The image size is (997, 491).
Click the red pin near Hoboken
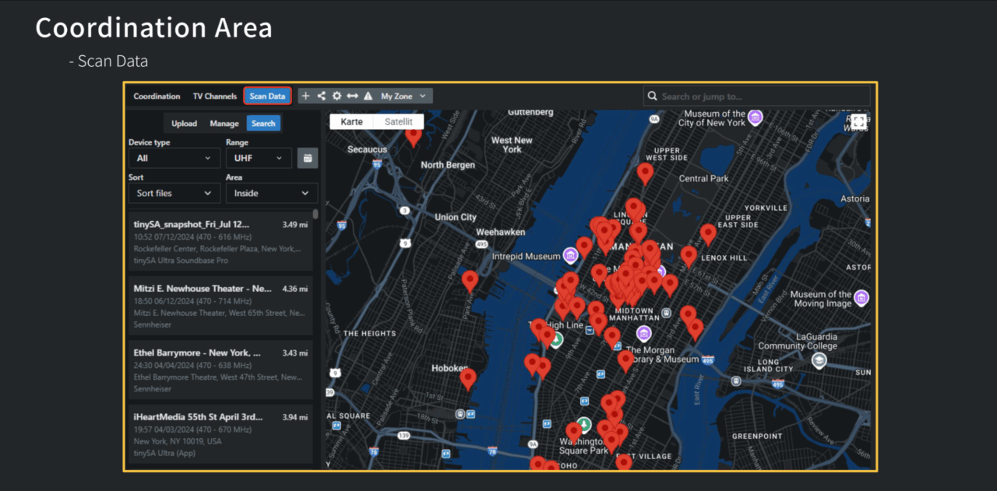tap(467, 378)
